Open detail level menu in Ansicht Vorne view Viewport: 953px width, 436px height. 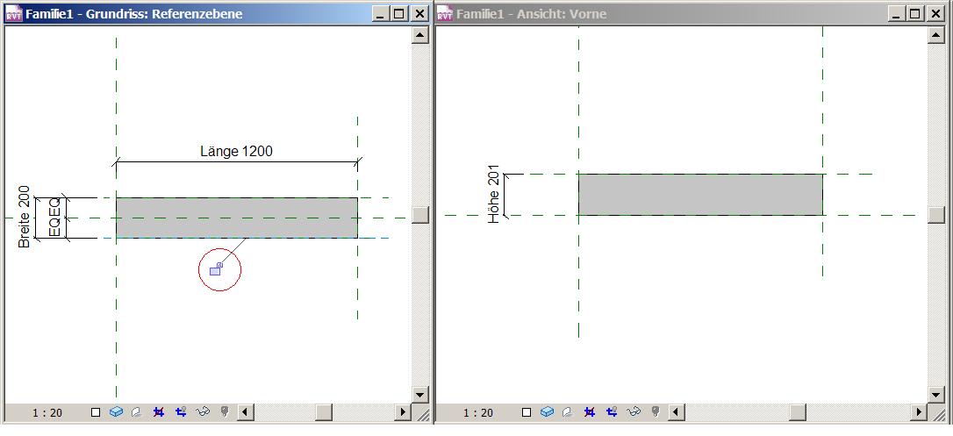pyautogui.click(x=527, y=412)
